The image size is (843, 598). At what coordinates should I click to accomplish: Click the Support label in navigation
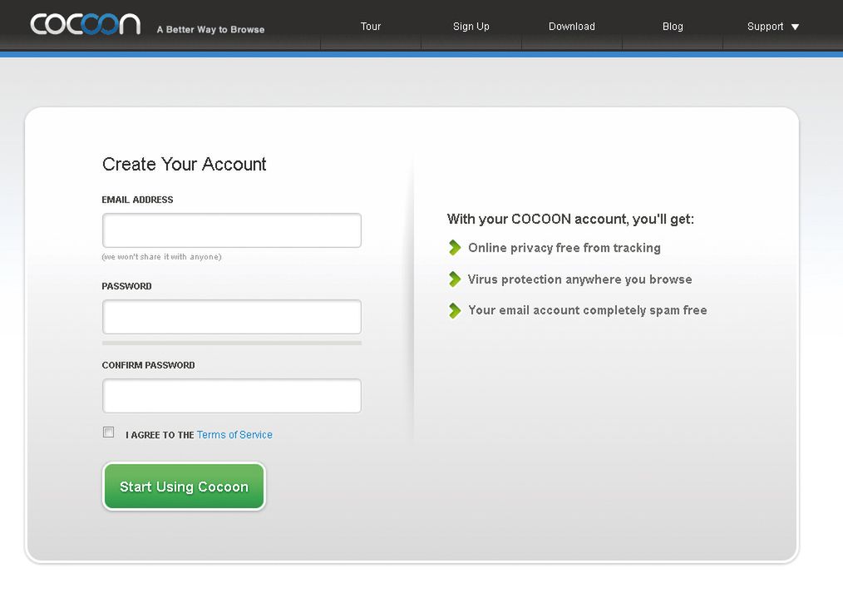(x=765, y=27)
